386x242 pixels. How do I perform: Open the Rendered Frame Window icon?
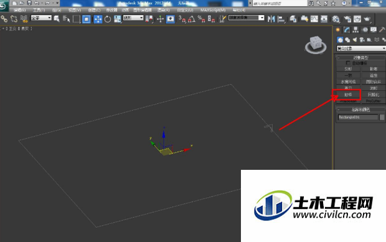357,19
